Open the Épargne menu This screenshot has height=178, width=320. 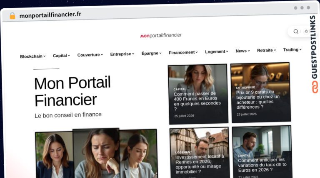pos(151,53)
